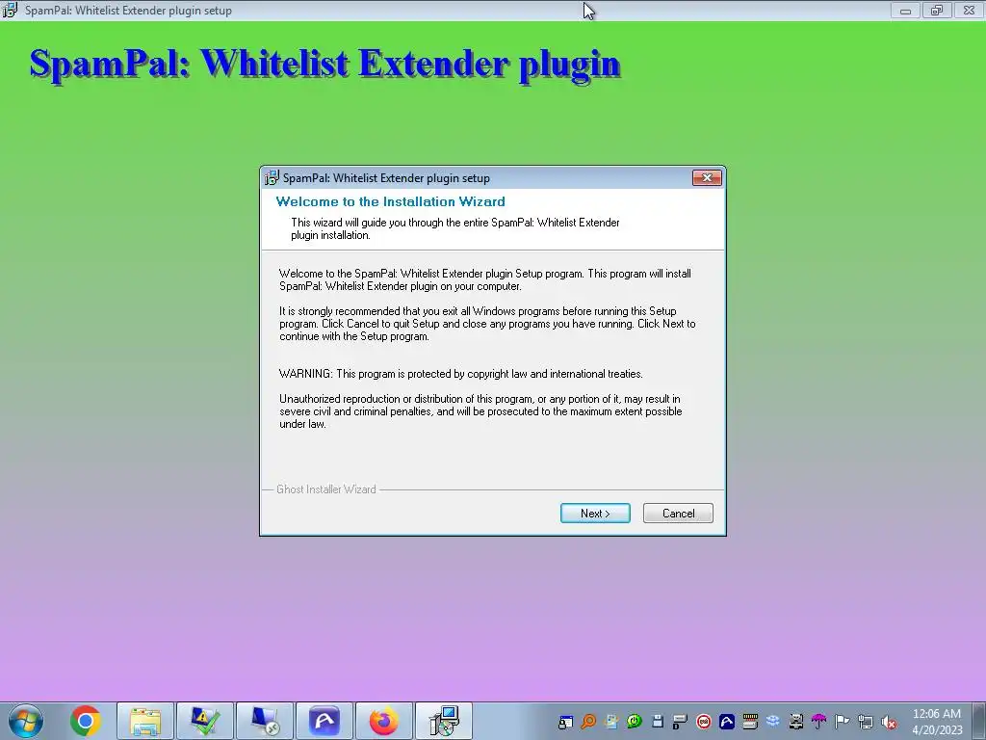Image resolution: width=986 pixels, height=740 pixels.
Task: Open the Windows Start menu
Action: click(x=25, y=721)
